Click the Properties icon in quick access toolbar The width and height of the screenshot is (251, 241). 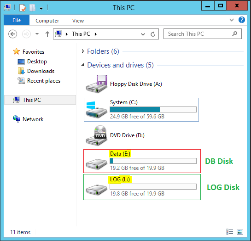pos(23,8)
